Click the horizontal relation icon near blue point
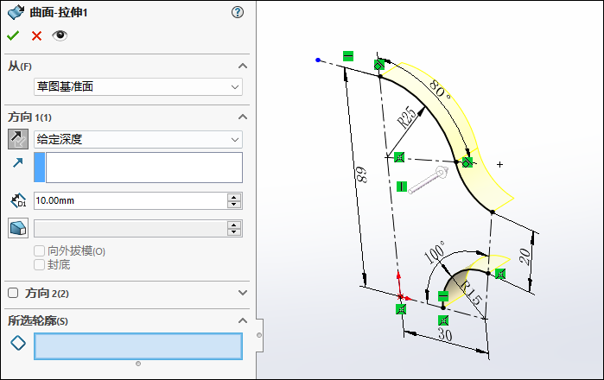 [x=348, y=56]
